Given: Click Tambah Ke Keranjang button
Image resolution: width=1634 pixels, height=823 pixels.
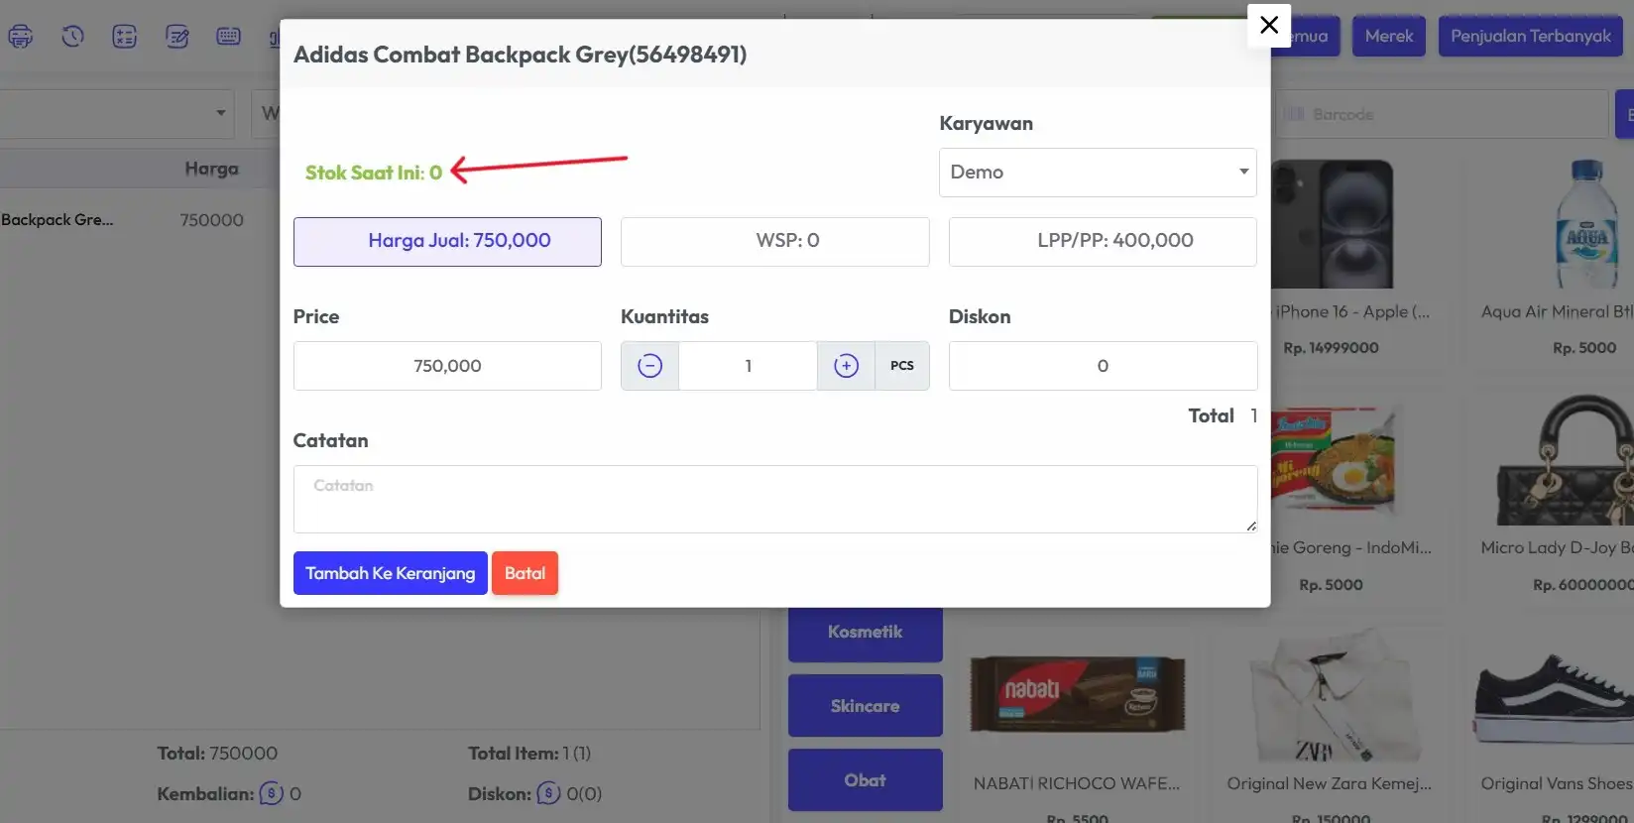Looking at the screenshot, I should tap(391, 573).
